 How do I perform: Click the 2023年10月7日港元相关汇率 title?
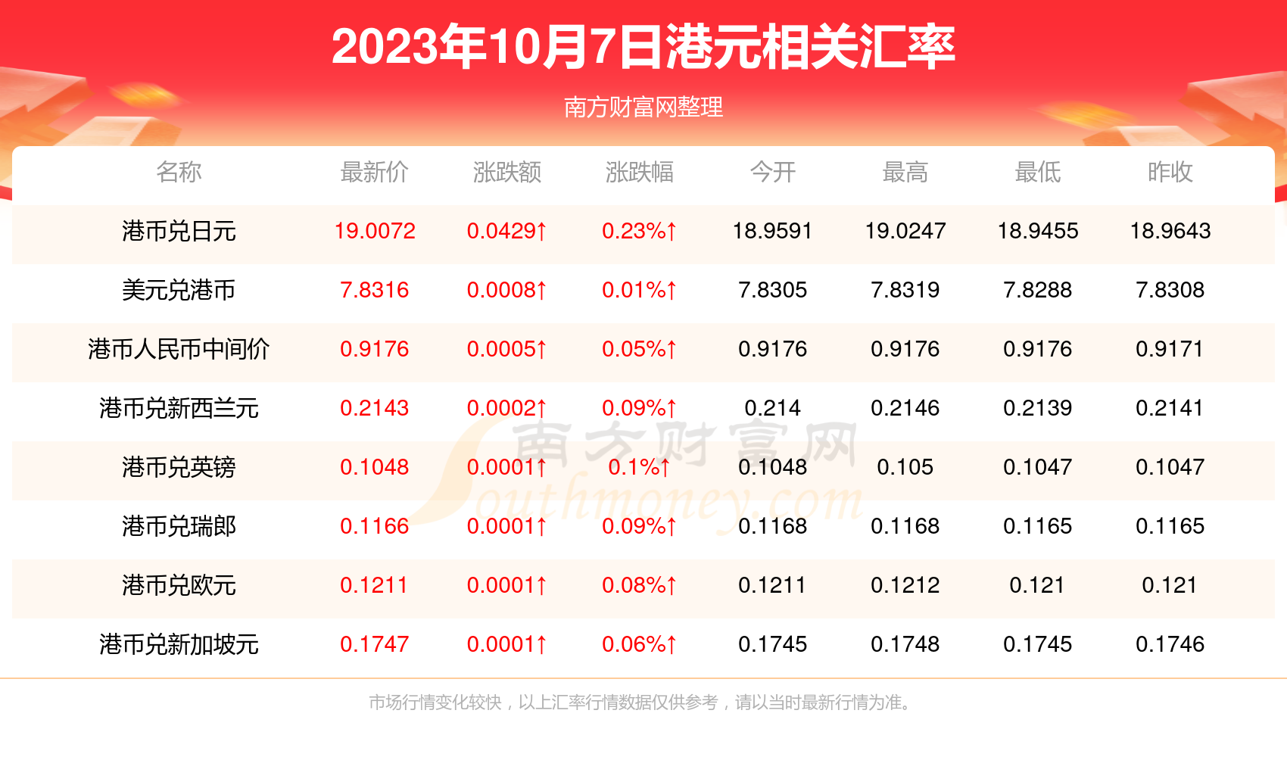643,47
